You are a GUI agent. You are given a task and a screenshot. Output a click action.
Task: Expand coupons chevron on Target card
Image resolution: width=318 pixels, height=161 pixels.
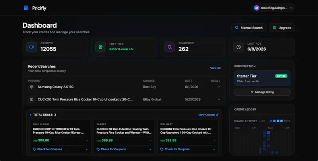151,149
